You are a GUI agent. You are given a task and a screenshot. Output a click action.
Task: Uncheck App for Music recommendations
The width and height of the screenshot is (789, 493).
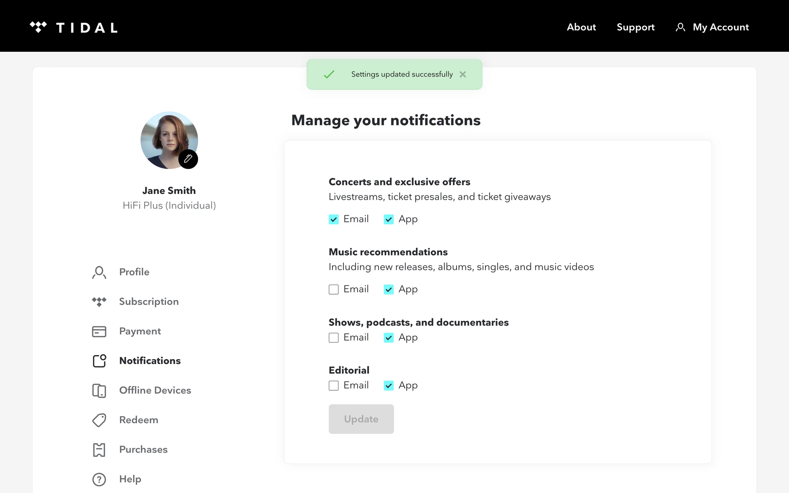389,290
